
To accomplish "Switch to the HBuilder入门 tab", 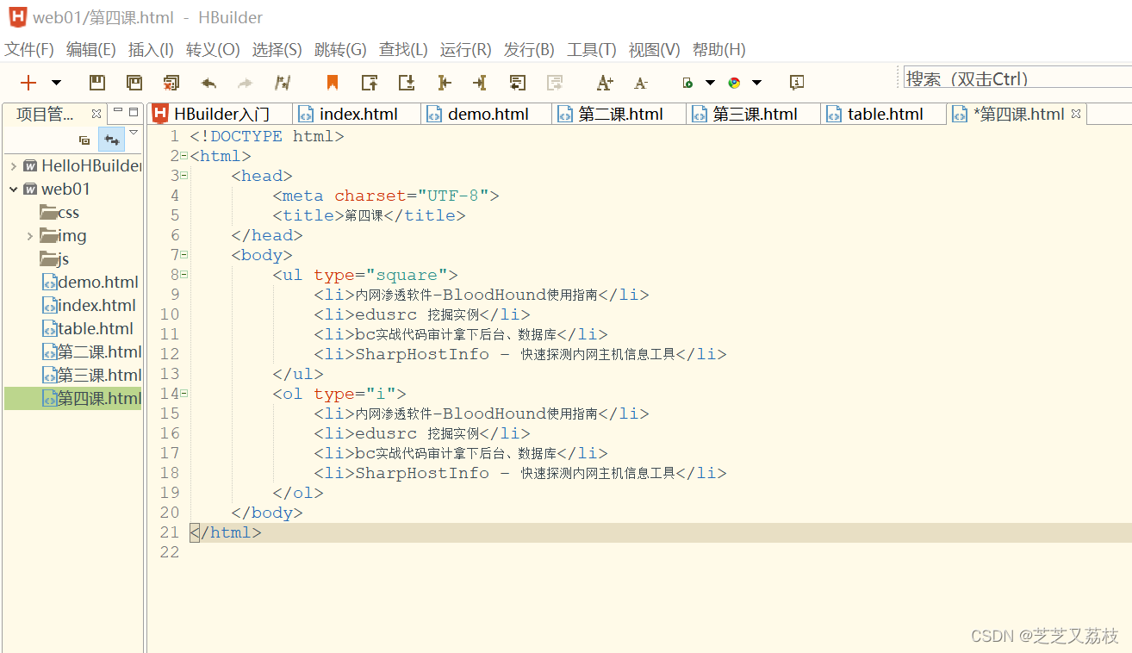I will (x=220, y=114).
